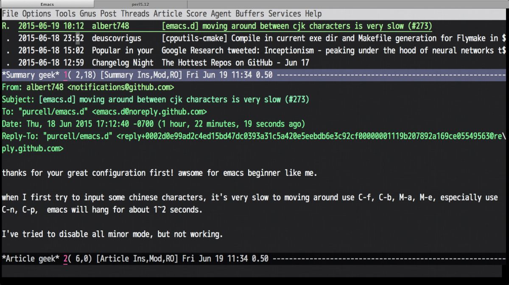The width and height of the screenshot is (509, 285).
Task: Click window number 2 in Article mode line
Action: coord(65,259)
